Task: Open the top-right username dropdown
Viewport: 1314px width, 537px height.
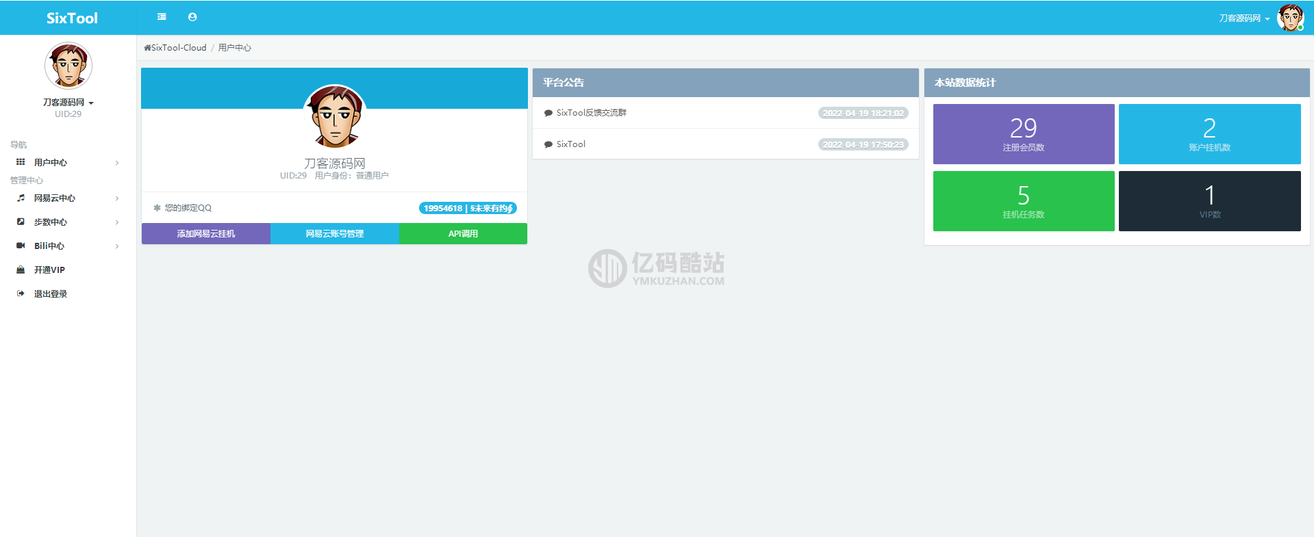Action: (x=1243, y=18)
